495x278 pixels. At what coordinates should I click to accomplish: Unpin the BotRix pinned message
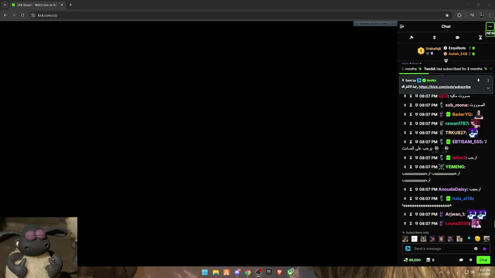pyautogui.click(x=478, y=80)
